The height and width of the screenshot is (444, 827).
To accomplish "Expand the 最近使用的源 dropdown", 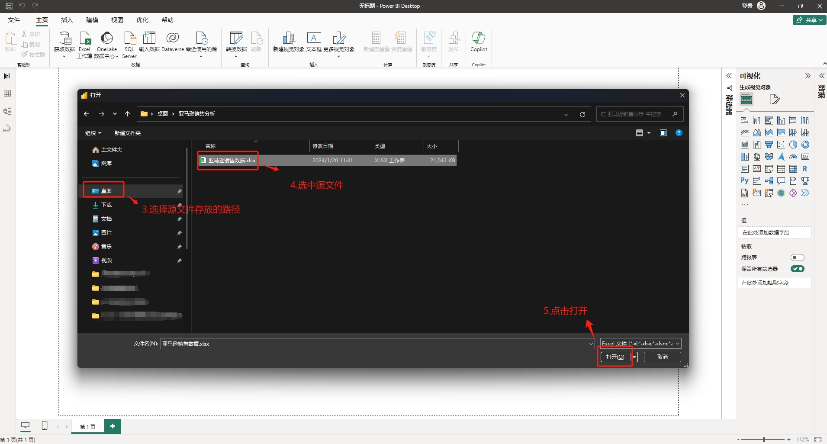I will click(201, 56).
